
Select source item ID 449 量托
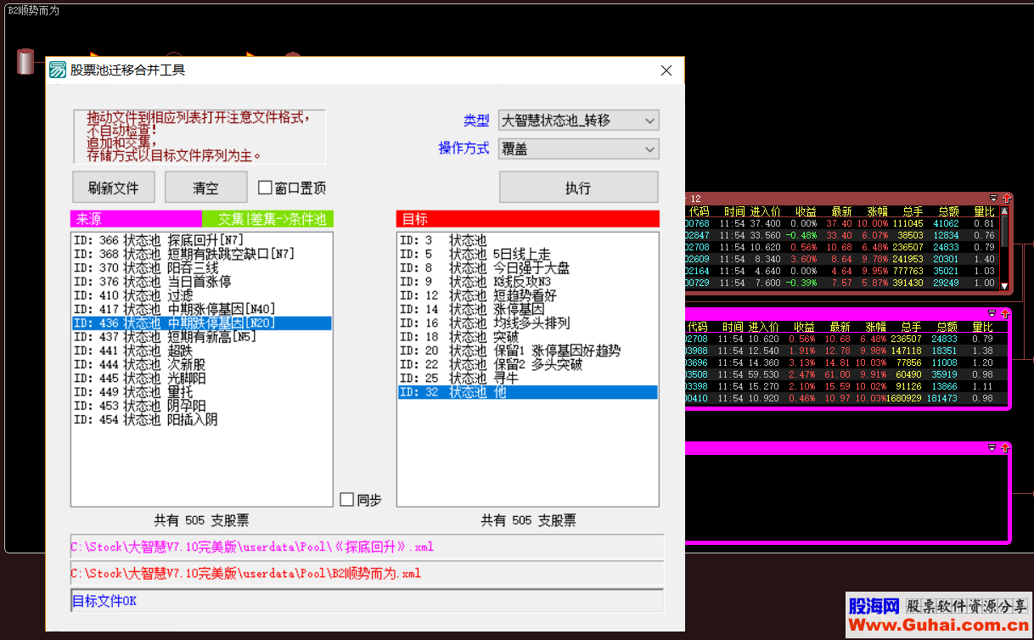pos(202,392)
